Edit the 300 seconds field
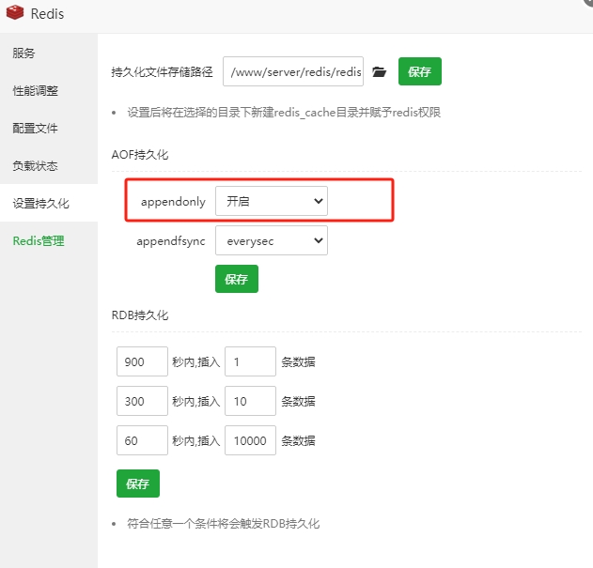593x568 pixels. 142,401
